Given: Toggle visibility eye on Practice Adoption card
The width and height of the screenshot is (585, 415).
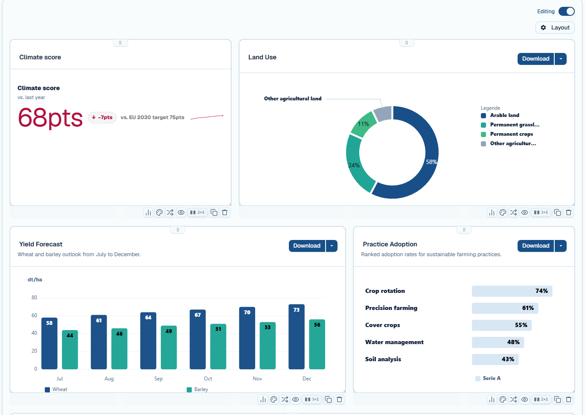Looking at the screenshot, I should (x=524, y=400).
